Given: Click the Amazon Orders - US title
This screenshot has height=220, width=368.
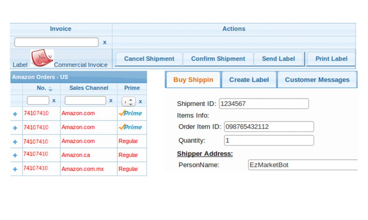Looking at the screenshot, I should [40, 77].
